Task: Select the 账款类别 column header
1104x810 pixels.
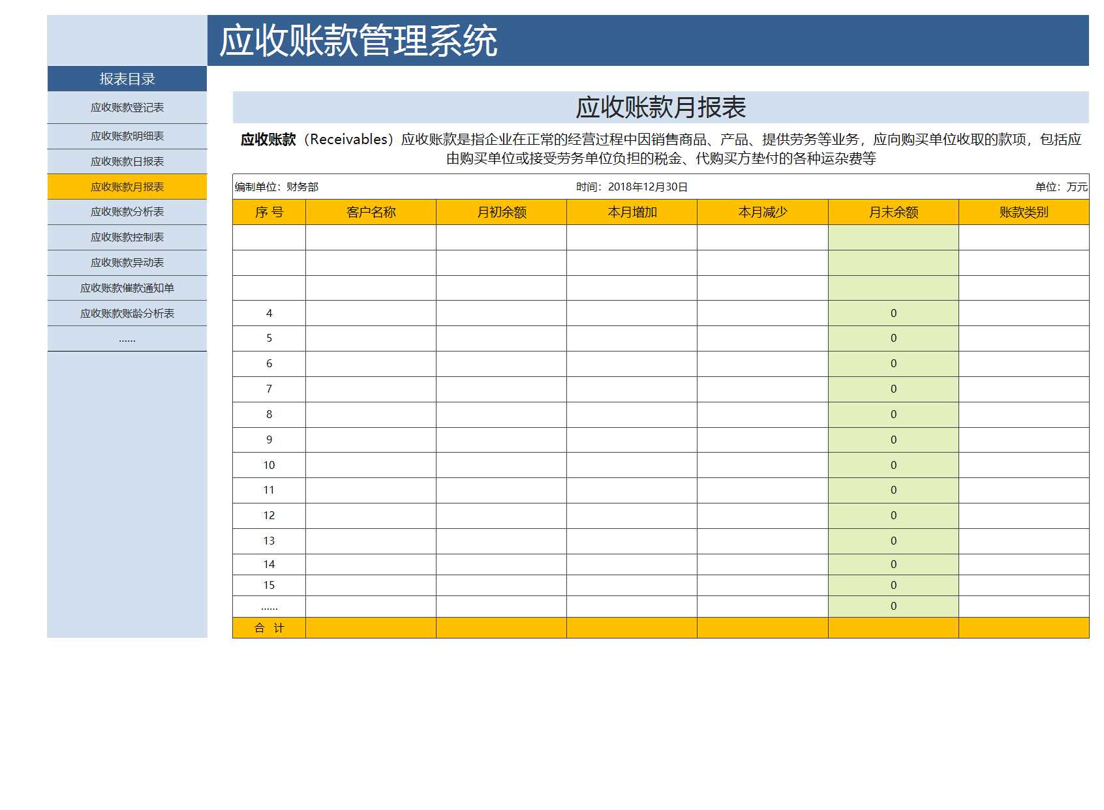Action: [1024, 212]
